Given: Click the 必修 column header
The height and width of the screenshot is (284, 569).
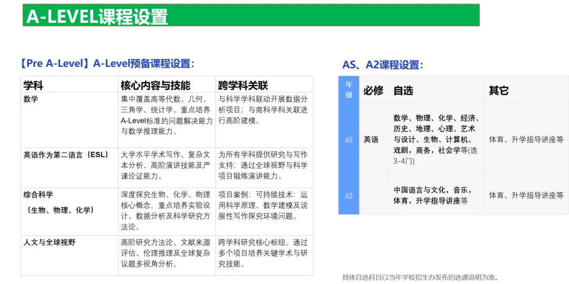Looking at the screenshot, I should pyautogui.click(x=374, y=90).
